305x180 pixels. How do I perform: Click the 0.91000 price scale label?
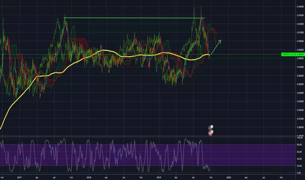(x=300, y=32)
